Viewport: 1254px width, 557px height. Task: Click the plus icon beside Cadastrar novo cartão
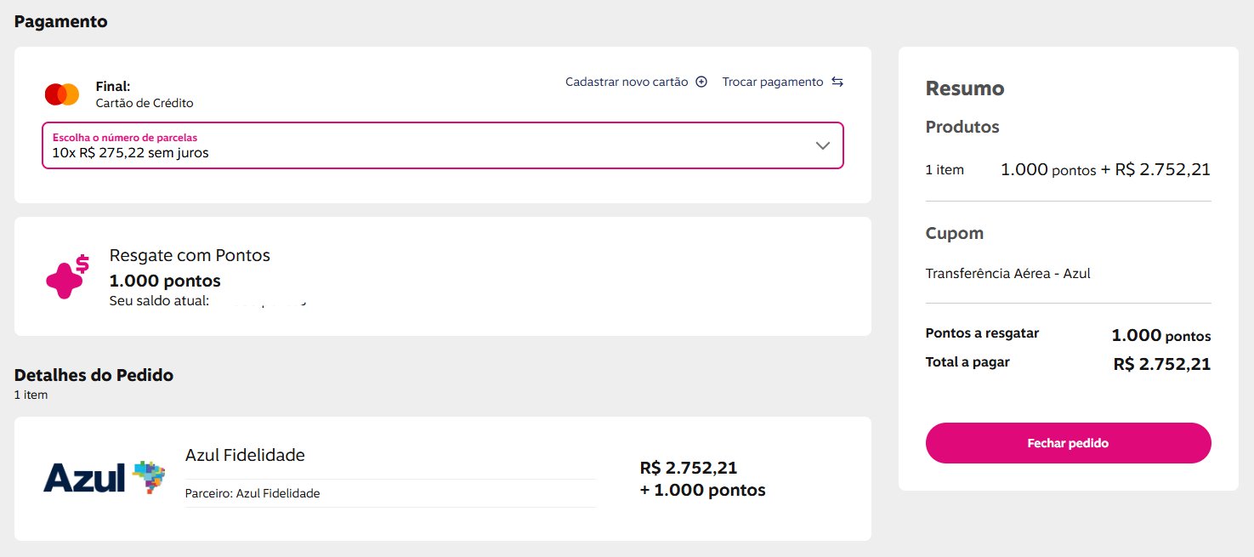pos(701,82)
